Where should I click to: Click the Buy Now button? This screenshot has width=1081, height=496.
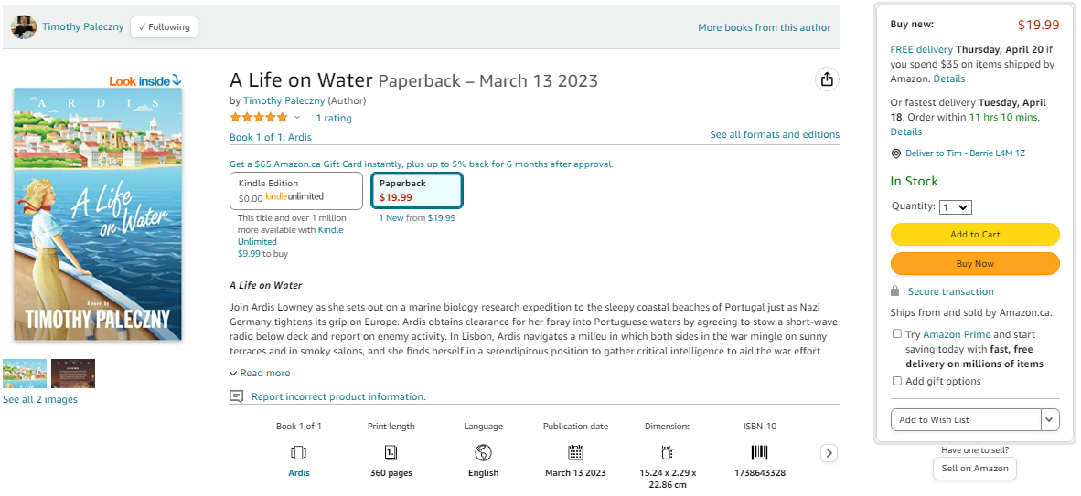click(975, 264)
